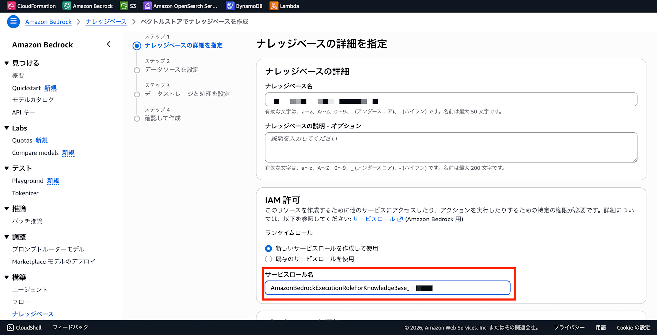Open the Amazon OpenSearch Service shortcut icon
657x335 pixels.
(x=147, y=6)
